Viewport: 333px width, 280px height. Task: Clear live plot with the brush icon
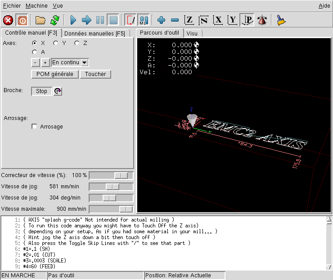[x=281, y=20]
